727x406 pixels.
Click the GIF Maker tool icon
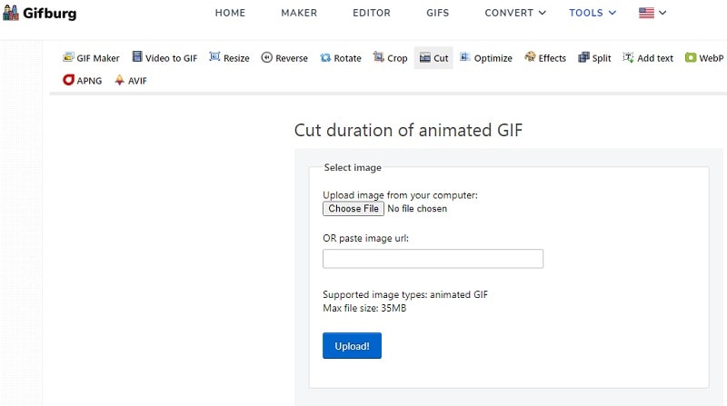click(68, 58)
